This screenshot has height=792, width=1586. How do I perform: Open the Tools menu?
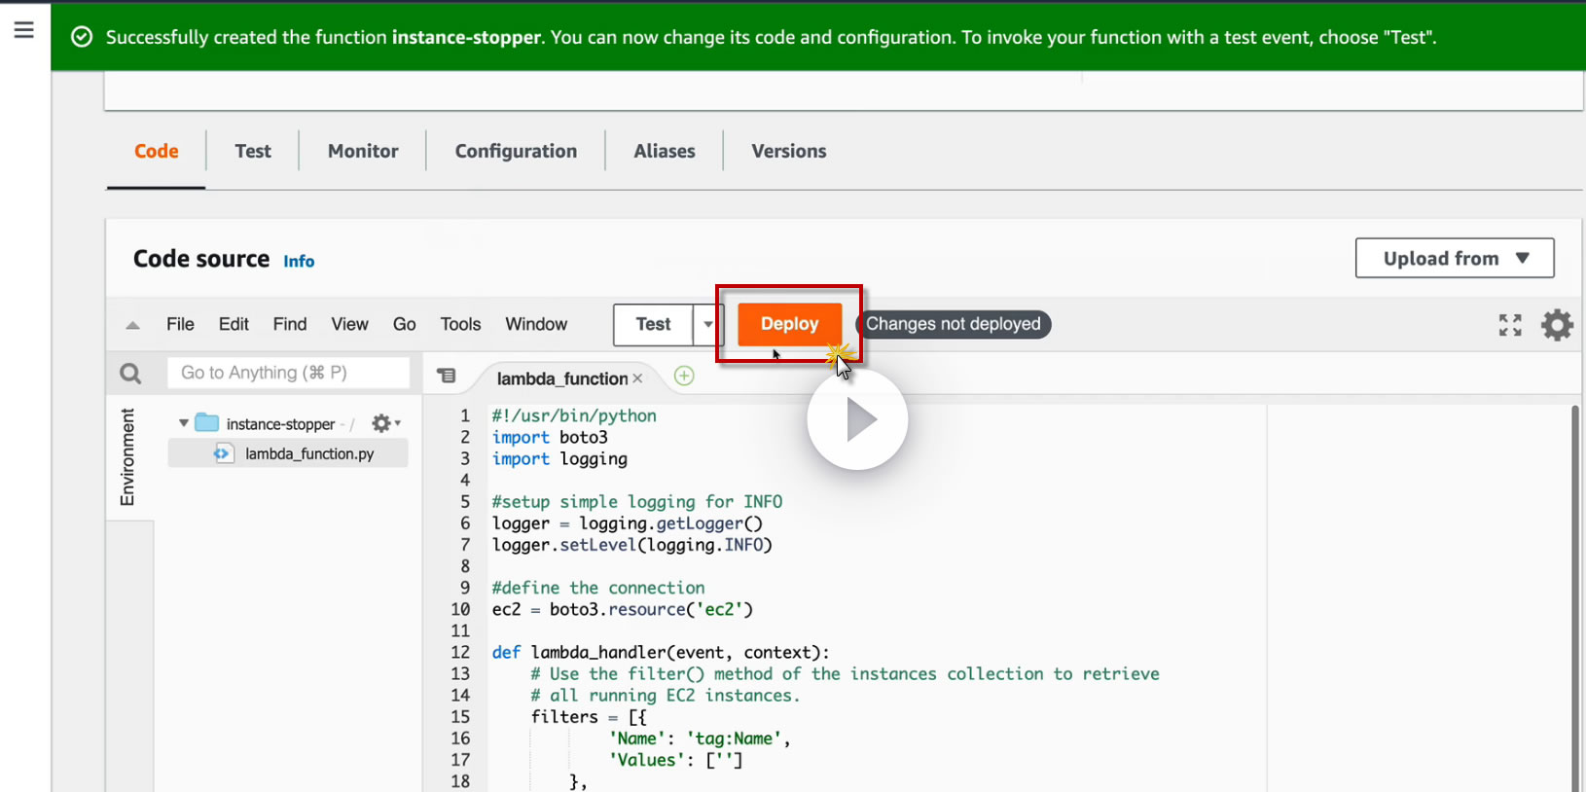click(x=460, y=324)
